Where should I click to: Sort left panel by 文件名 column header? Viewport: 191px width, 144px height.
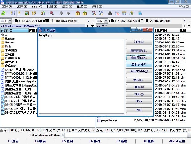[14, 30]
